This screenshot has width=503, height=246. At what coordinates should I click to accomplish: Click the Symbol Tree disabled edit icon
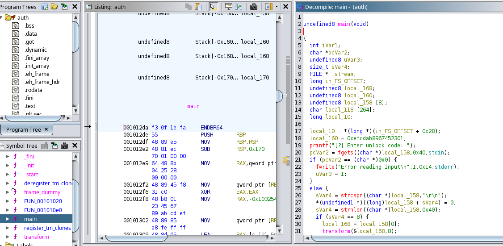click(45, 146)
